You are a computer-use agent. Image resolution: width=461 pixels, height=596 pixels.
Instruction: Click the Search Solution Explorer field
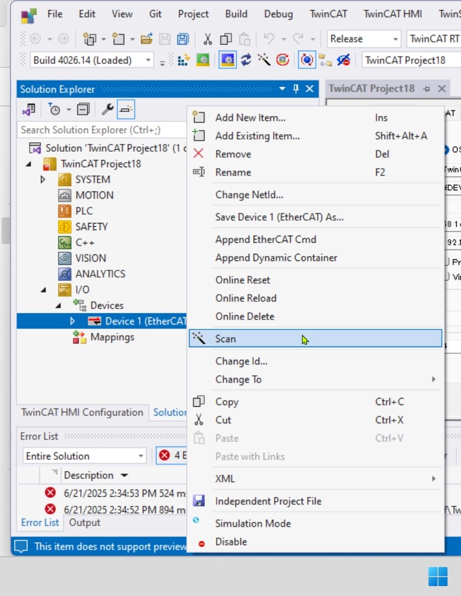click(x=102, y=130)
